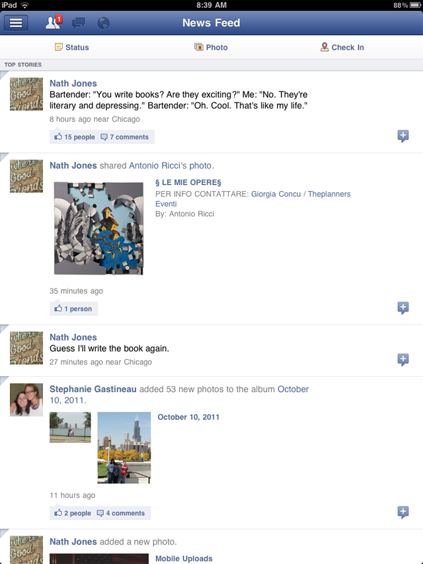Open friend requests icon with badge
The width and height of the screenshot is (423, 564).
[x=54, y=22]
